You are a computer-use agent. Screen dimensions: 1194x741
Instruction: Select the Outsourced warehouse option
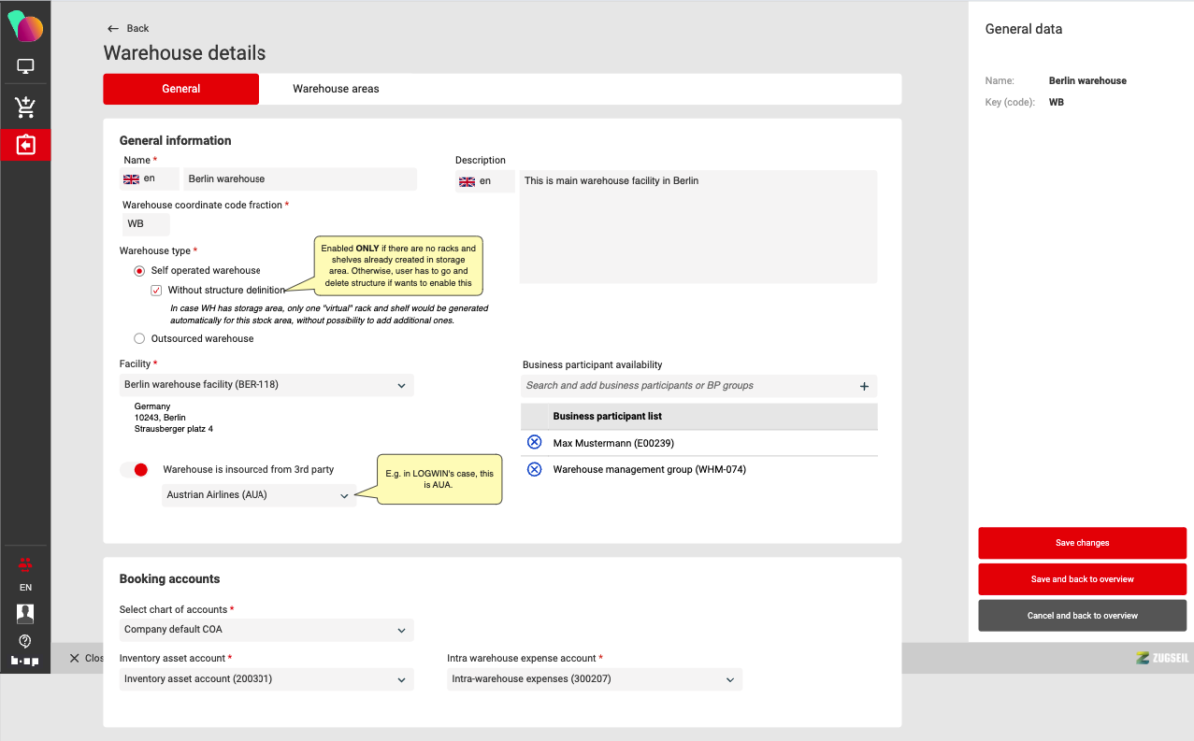coord(139,338)
